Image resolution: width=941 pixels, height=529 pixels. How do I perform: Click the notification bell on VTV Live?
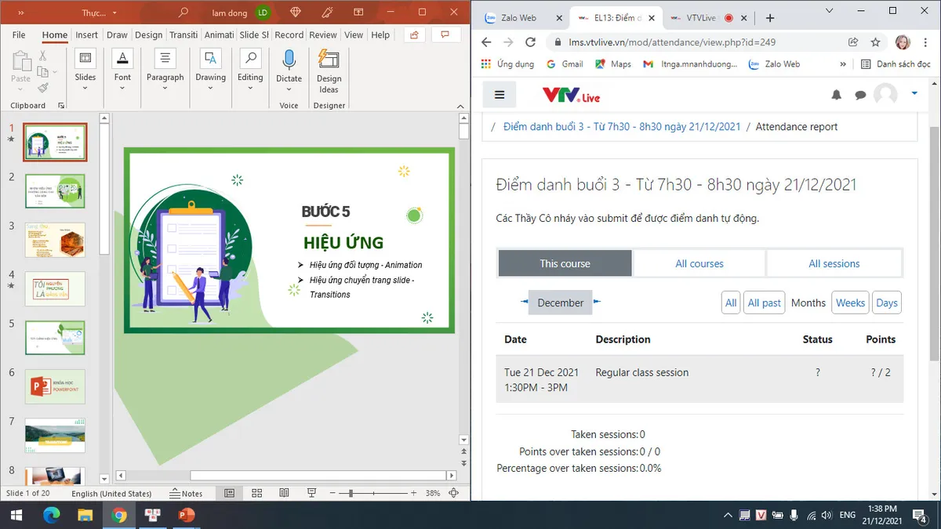click(836, 94)
